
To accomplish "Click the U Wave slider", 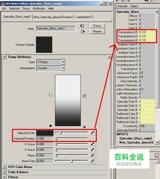I will click(x=72, y=144).
